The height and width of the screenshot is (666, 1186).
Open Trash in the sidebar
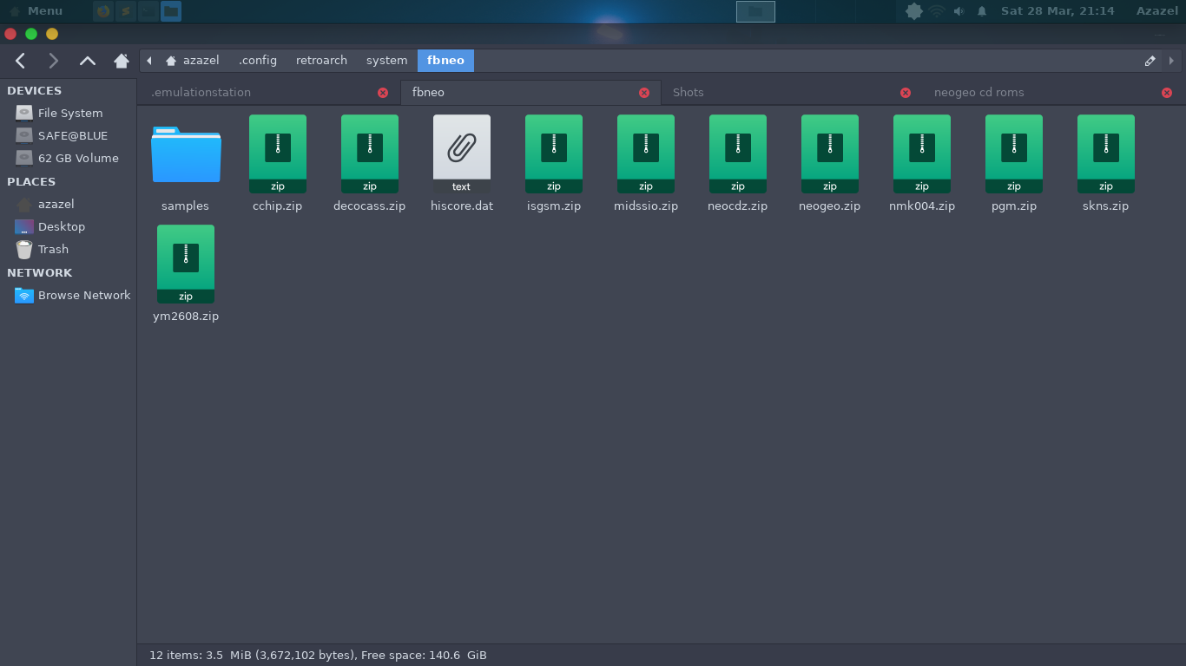[69, 249]
